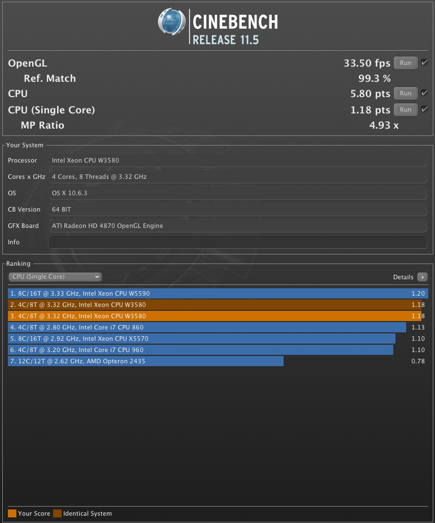
Task: Click the 0.78 score of AMD Opteron
Action: 418,361
